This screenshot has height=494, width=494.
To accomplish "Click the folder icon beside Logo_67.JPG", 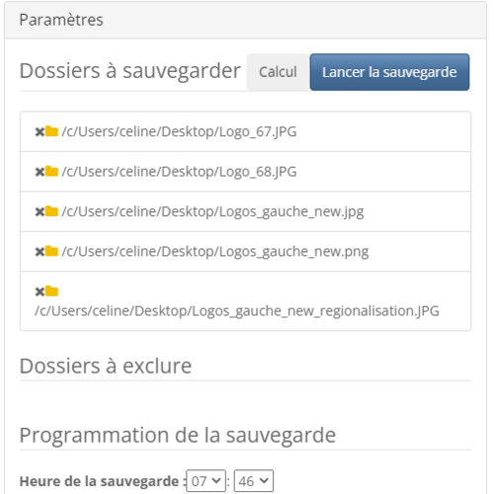I will tap(51, 131).
